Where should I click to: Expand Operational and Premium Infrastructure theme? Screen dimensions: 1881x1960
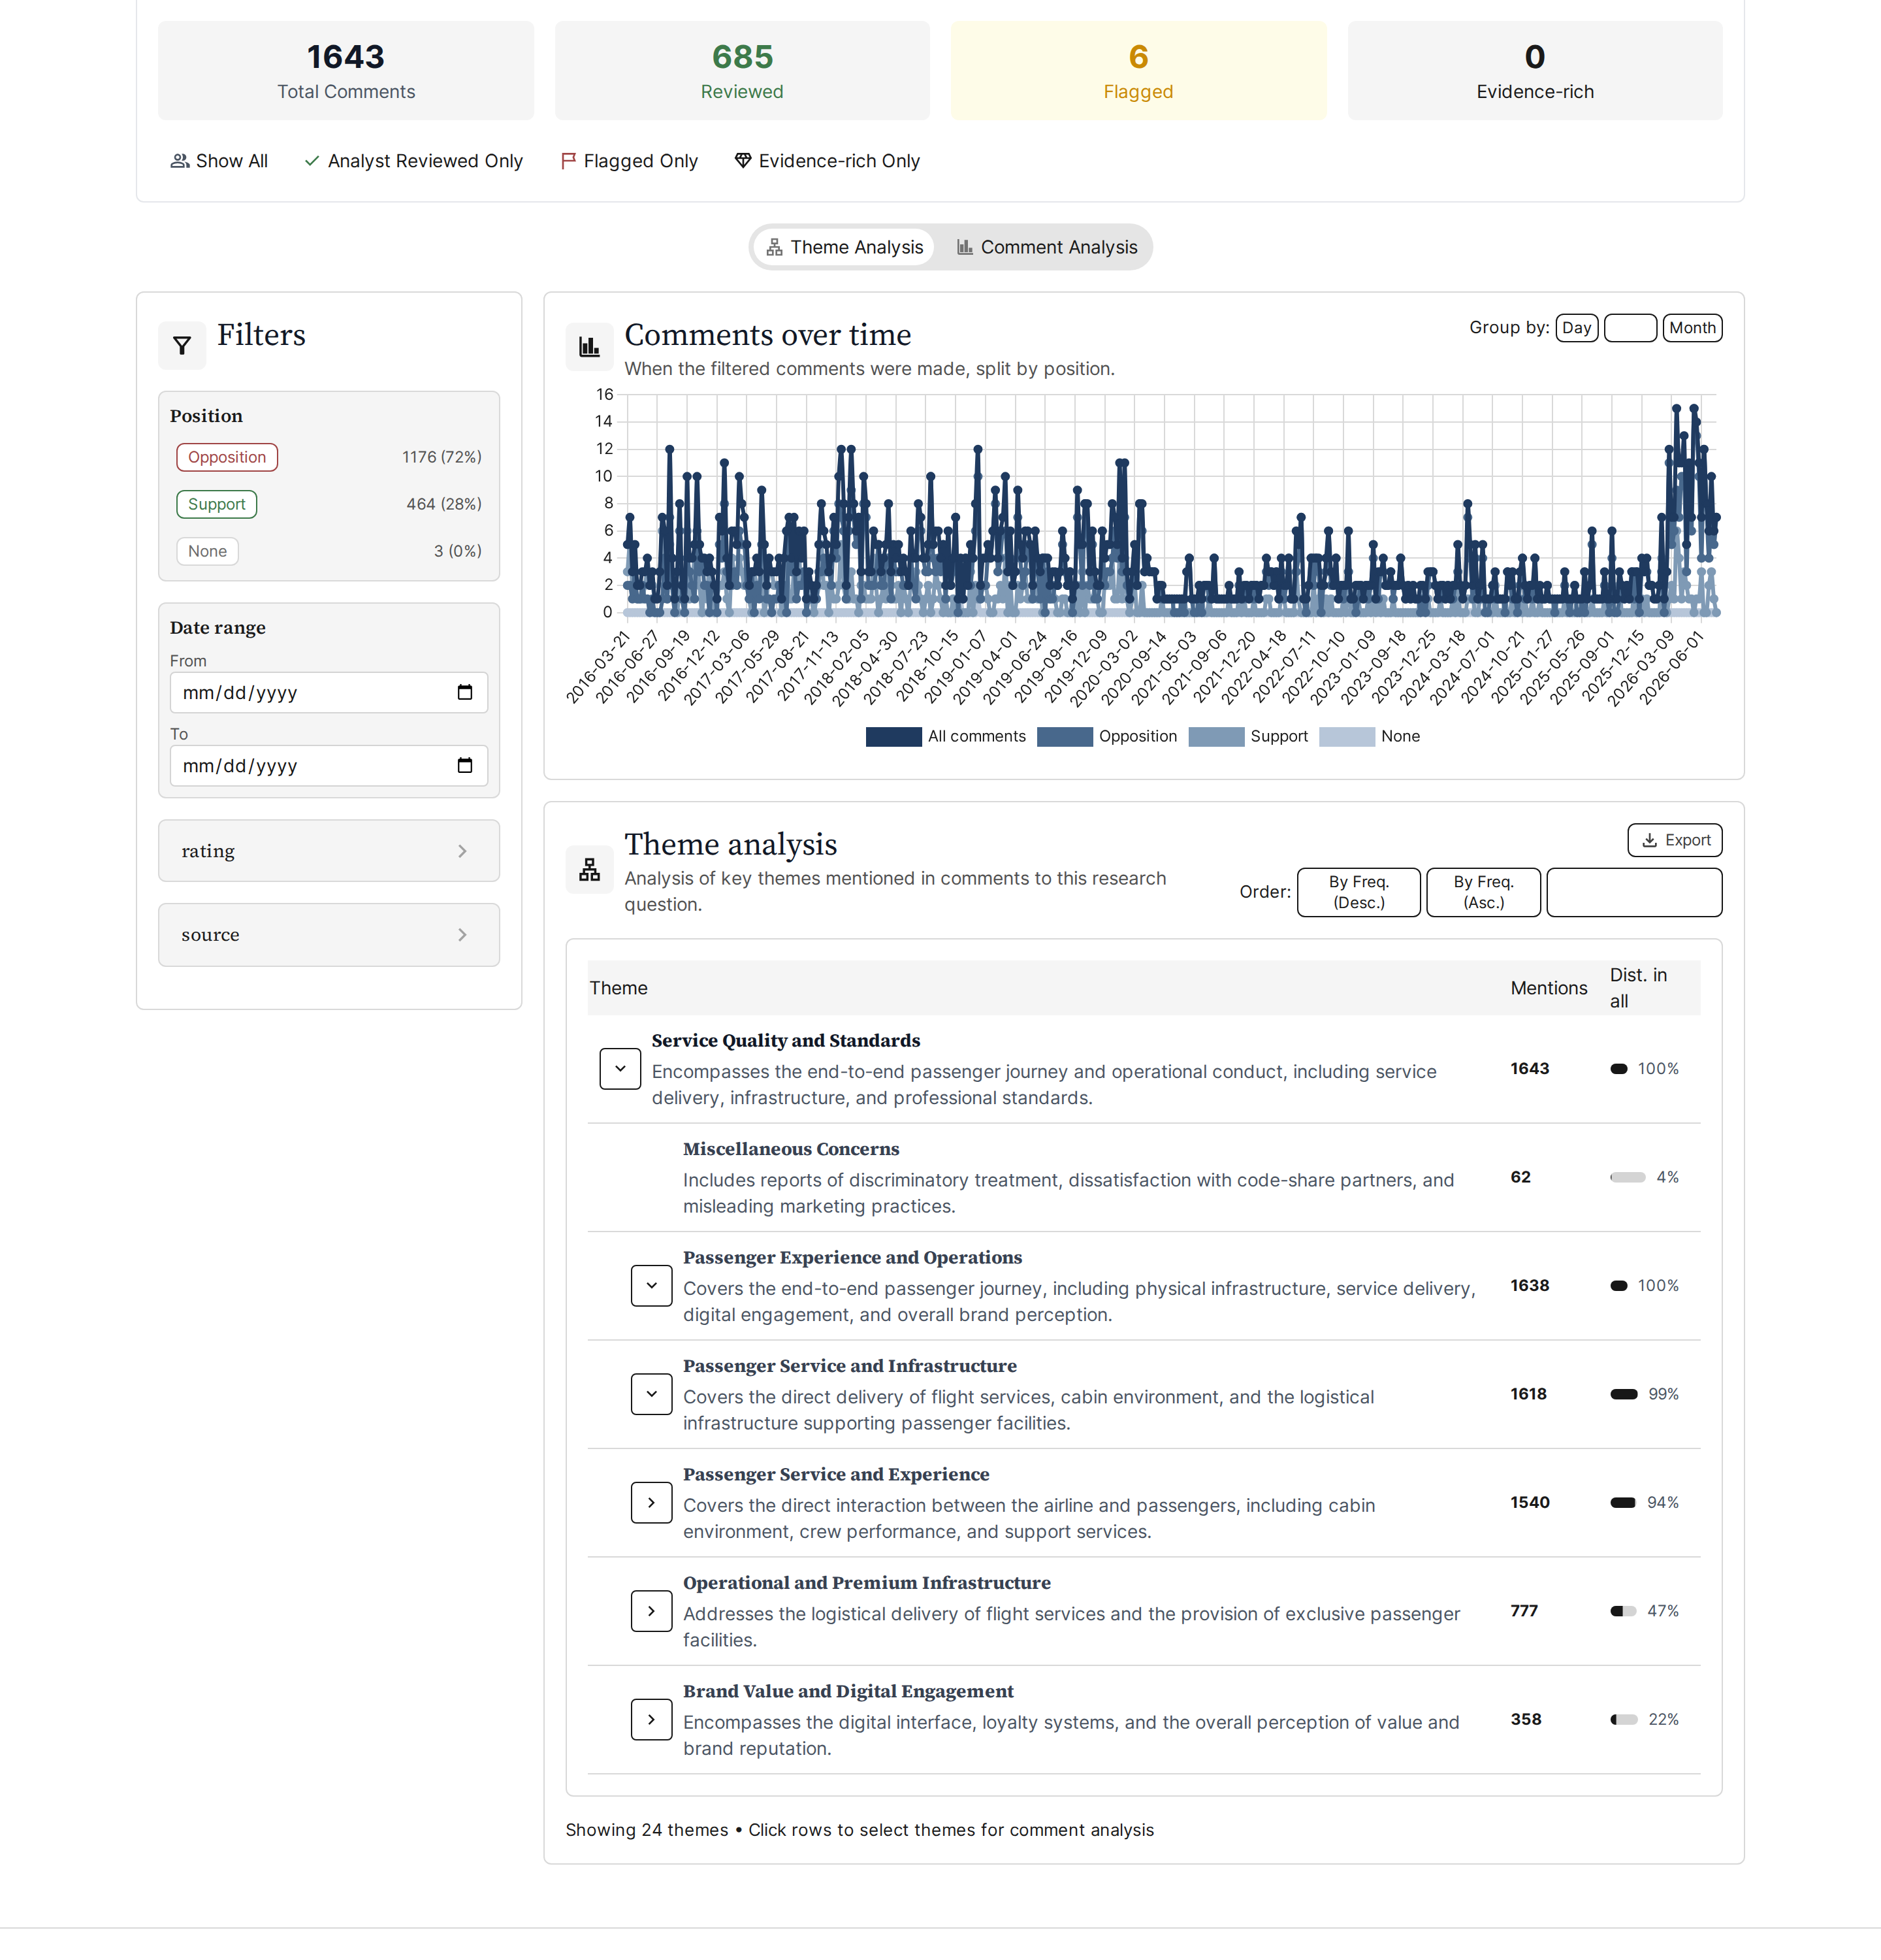pyautogui.click(x=651, y=1611)
